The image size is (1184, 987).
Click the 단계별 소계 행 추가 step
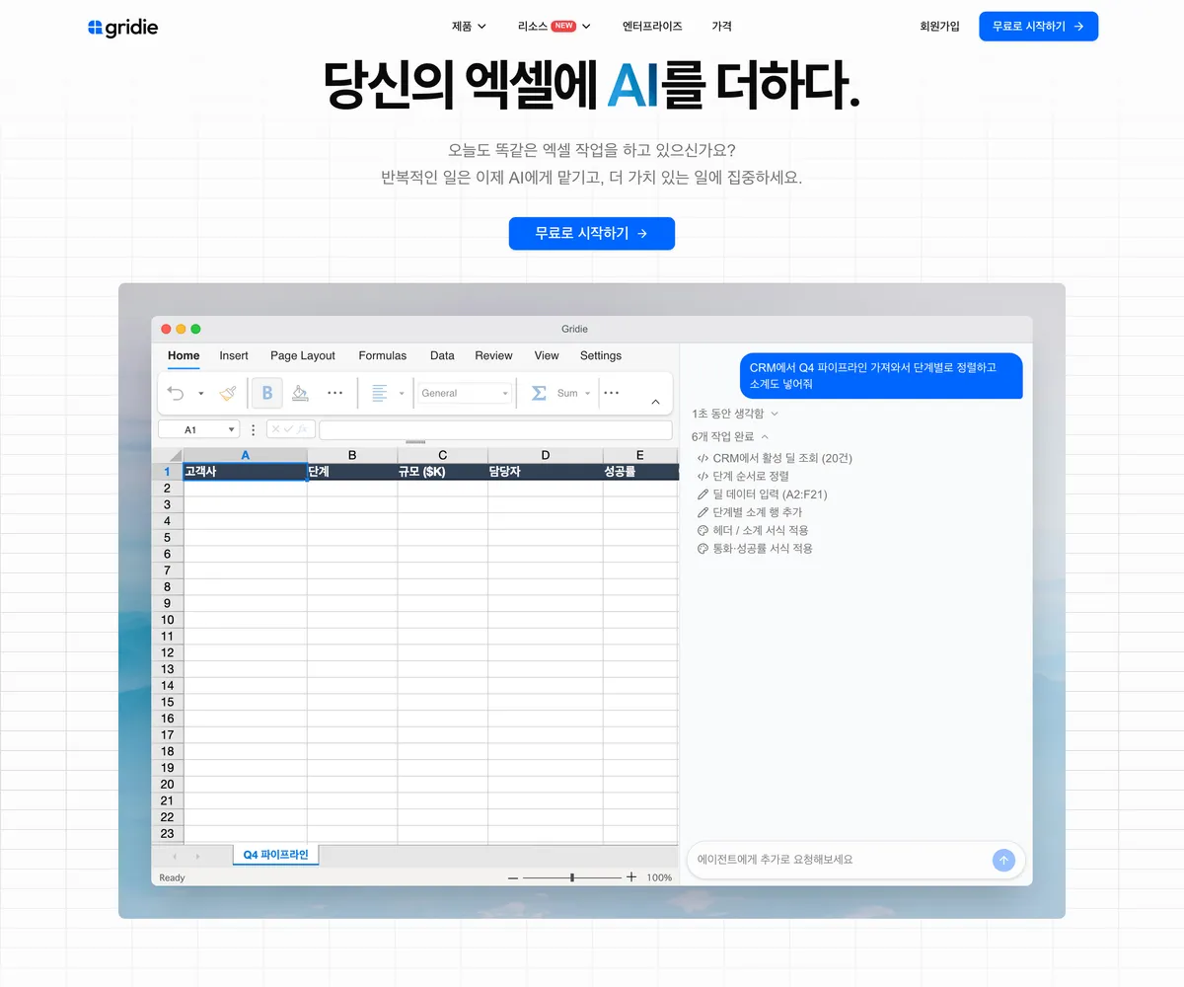tap(750, 512)
